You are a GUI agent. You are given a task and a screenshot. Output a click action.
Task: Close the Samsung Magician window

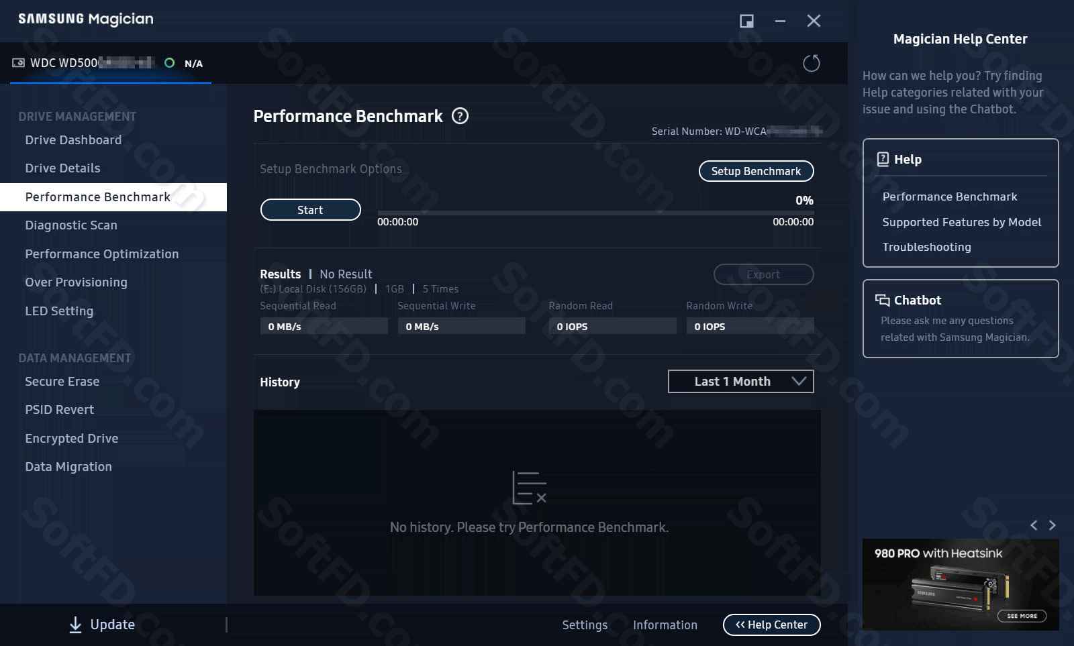814,21
